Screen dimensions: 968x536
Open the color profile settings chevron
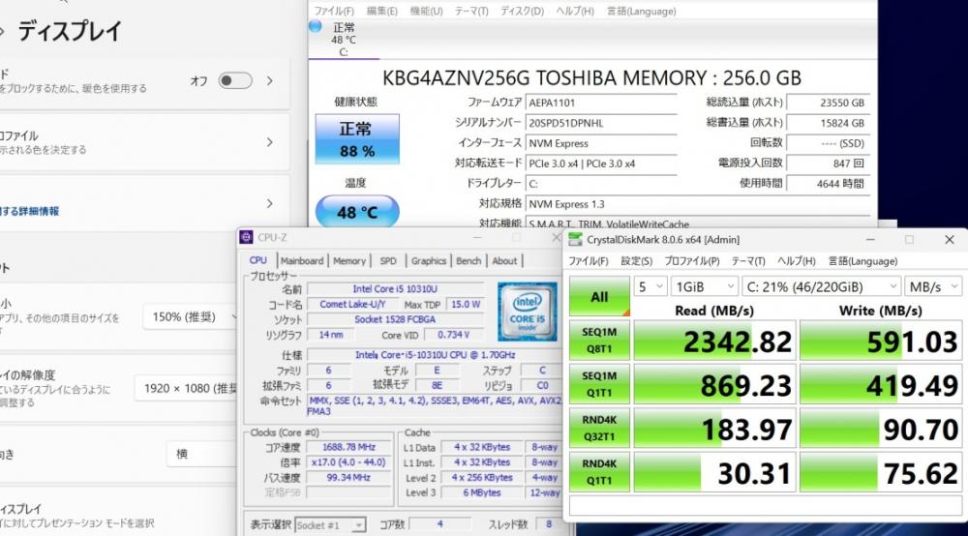(x=270, y=142)
